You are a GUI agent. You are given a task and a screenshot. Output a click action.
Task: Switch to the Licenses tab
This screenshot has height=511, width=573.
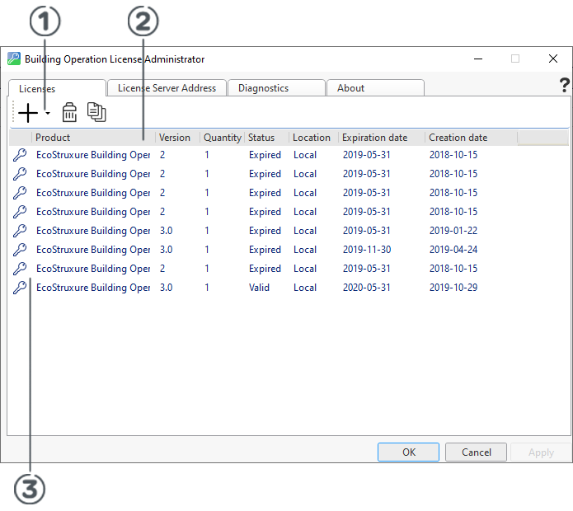[x=57, y=88]
